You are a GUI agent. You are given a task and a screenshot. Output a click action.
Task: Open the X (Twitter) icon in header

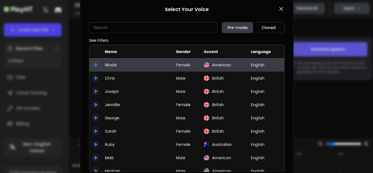[x=46, y=10]
